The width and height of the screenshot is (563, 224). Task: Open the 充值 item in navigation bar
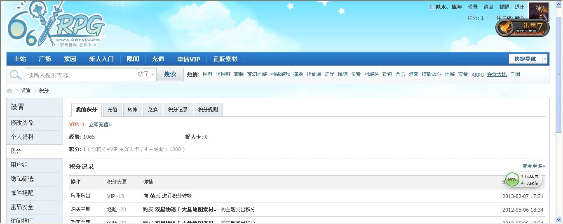[158, 59]
